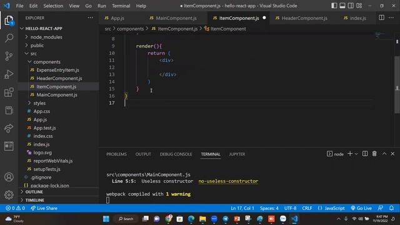
Task: Click the Explorer more actions ellipsis
Action: click(x=90, y=18)
